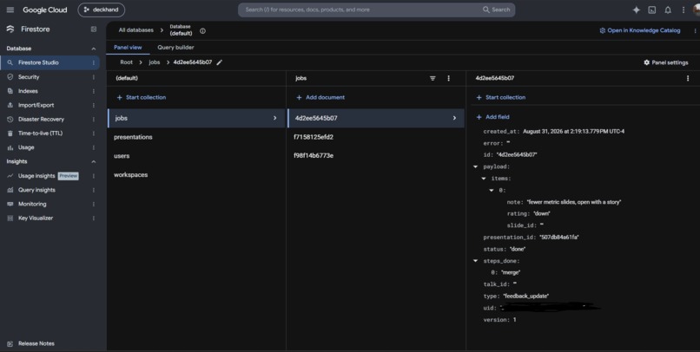Click the Search button in top bar

coord(497,10)
